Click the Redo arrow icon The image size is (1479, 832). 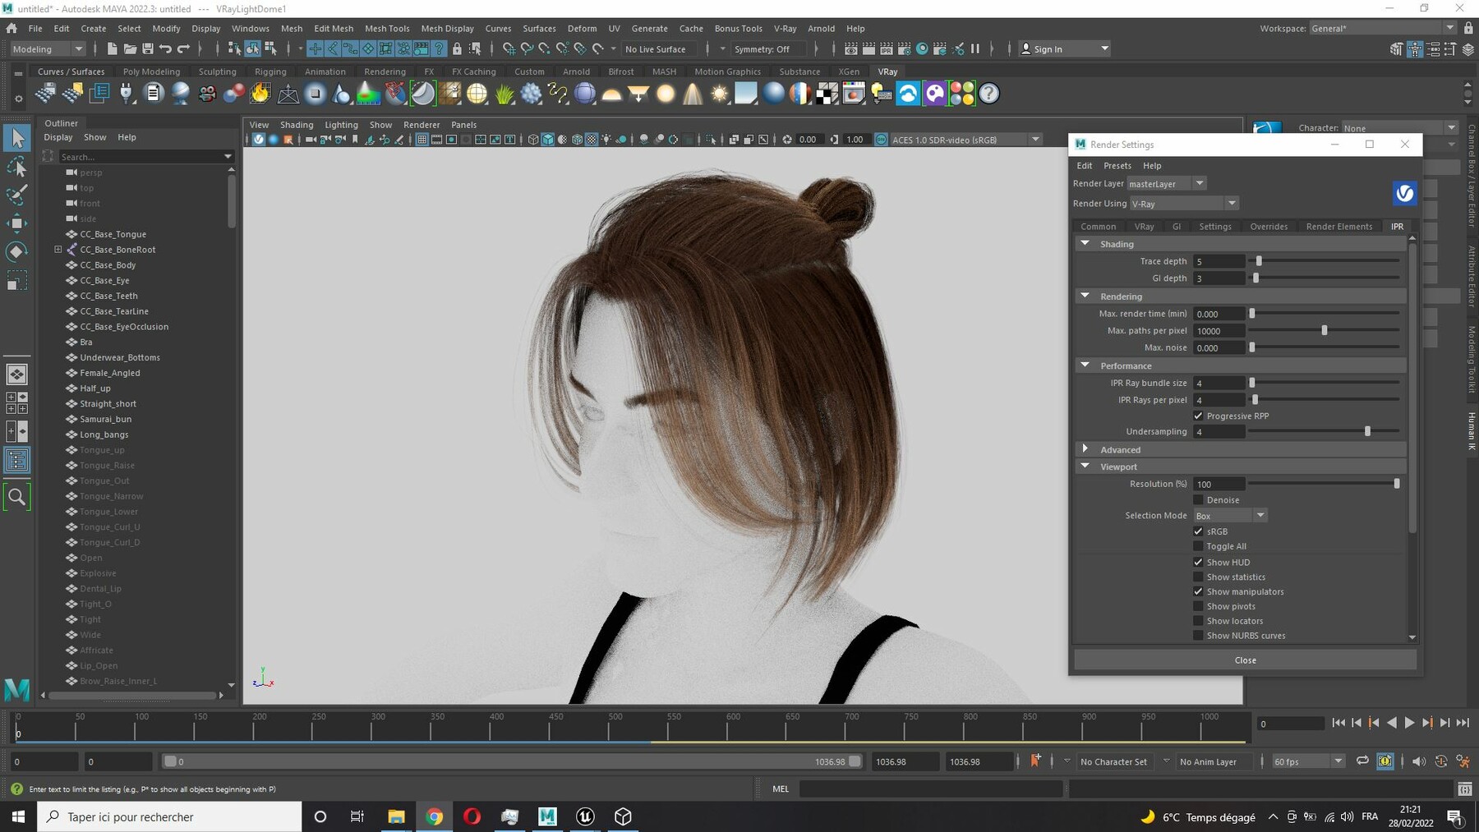183,49
